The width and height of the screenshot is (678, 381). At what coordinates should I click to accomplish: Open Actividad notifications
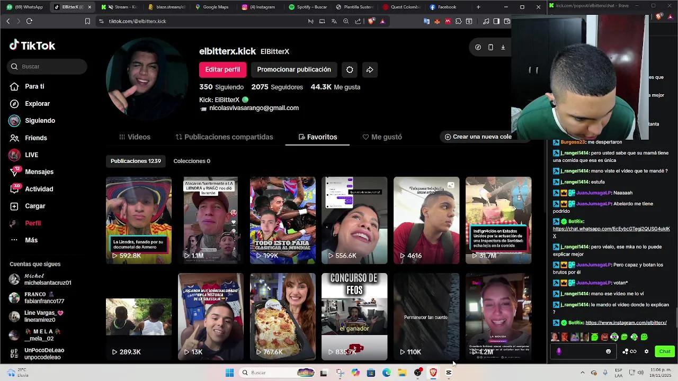[x=32, y=189]
